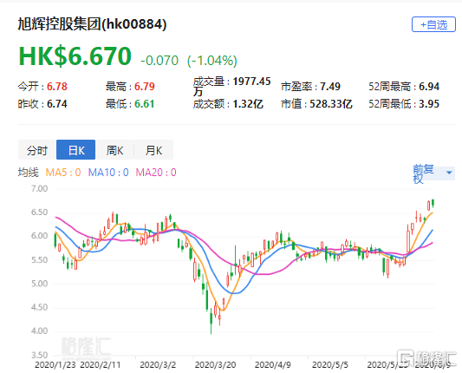The image size is (462, 373).
Task: Click the 5.50 price axis label
Action: (x=40, y=259)
